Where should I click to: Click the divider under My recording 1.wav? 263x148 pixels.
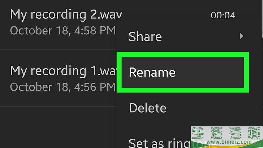point(58,106)
